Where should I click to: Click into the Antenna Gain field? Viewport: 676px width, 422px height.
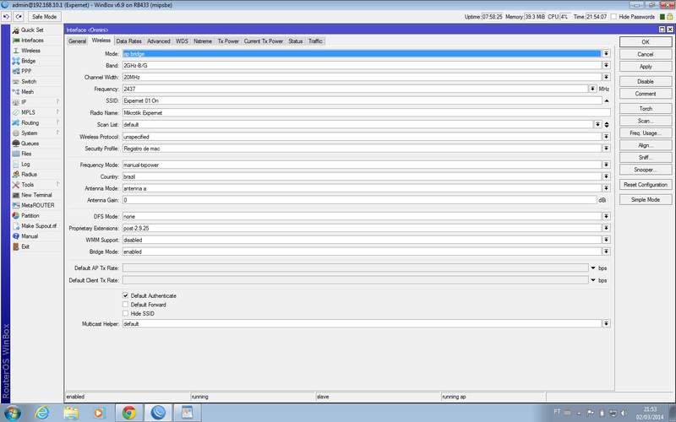tap(360, 200)
